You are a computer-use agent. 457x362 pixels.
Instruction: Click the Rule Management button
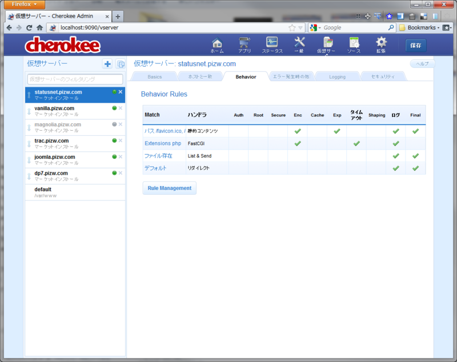169,188
